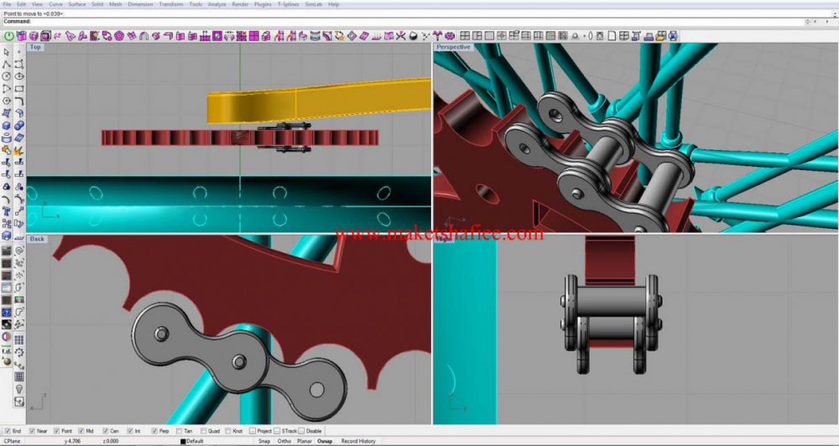Open the Surface menu
The height and width of the screenshot is (446, 839).
click(76, 4)
